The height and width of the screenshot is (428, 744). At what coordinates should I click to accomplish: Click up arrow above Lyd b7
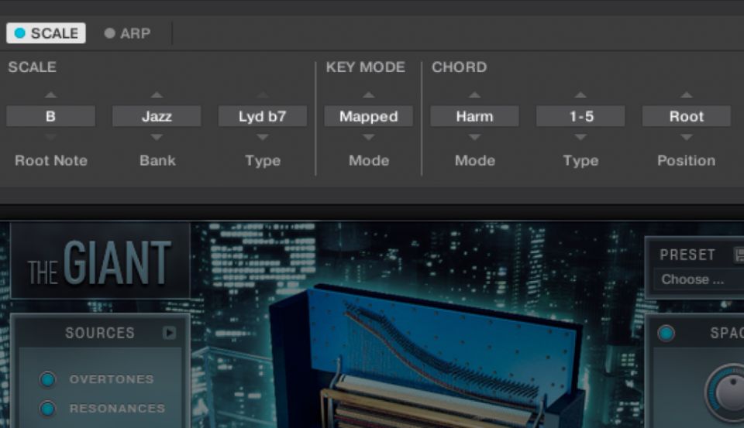click(x=263, y=95)
